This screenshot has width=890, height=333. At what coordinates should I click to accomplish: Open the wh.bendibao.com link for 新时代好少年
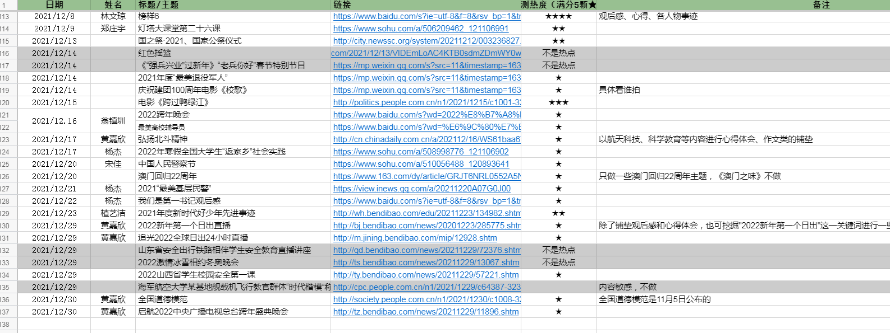click(x=426, y=213)
